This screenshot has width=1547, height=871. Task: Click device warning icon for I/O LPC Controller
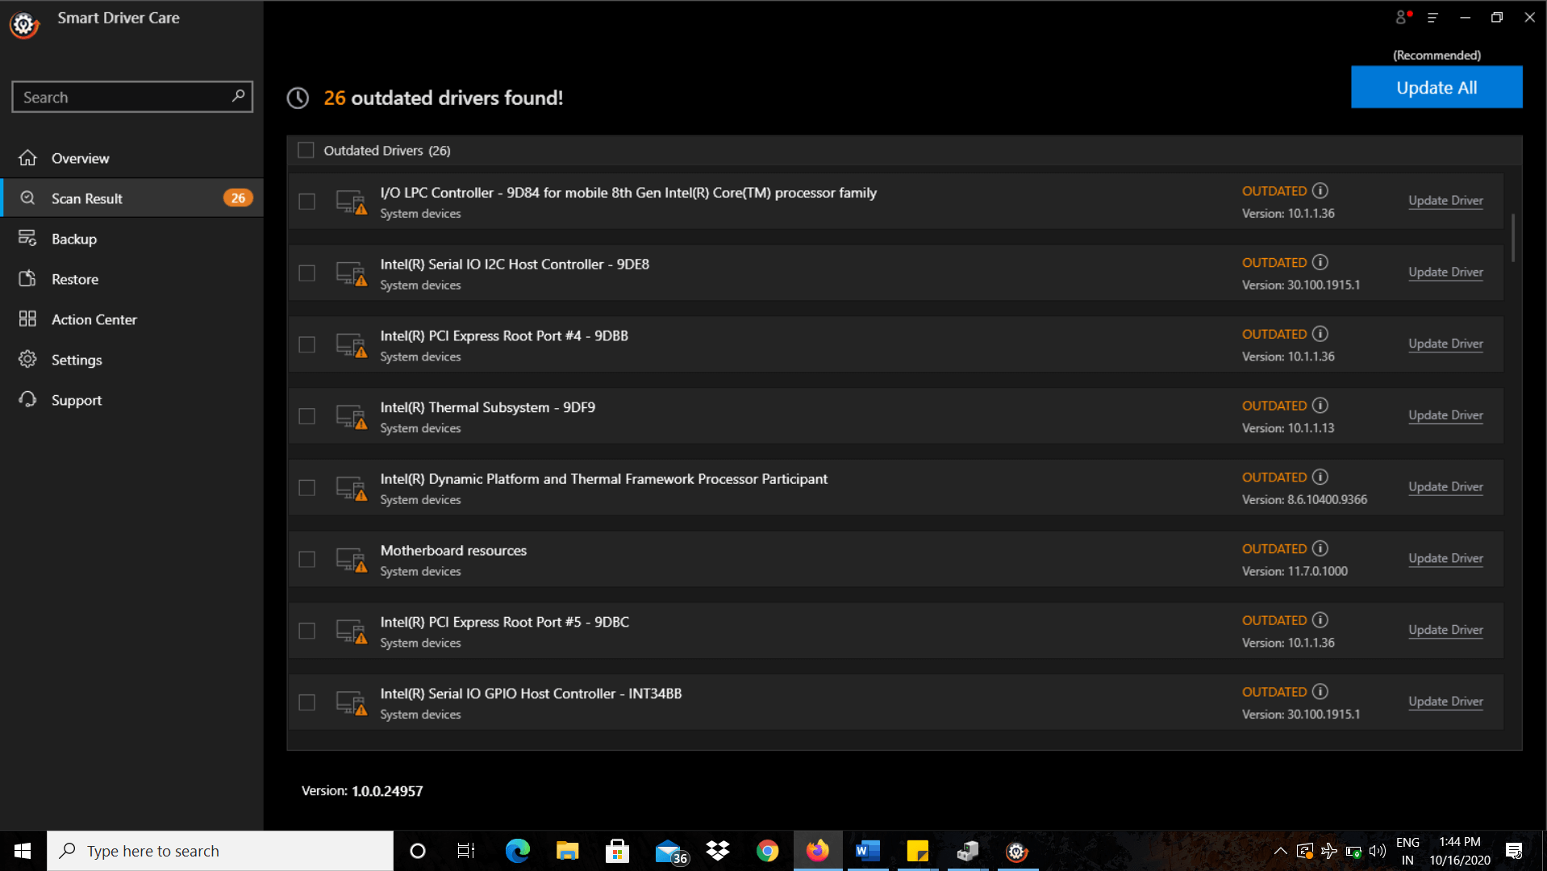pyautogui.click(x=351, y=202)
